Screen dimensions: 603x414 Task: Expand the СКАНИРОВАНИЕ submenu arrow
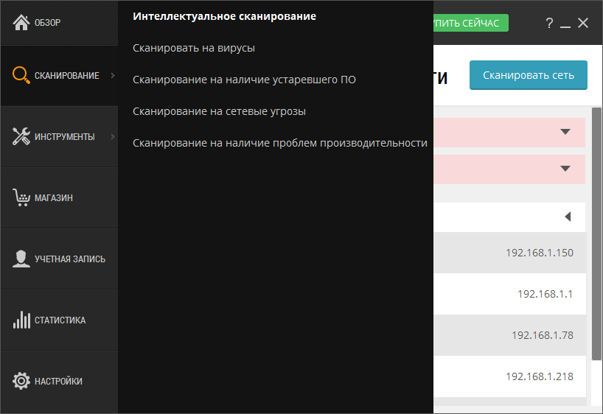coord(113,75)
